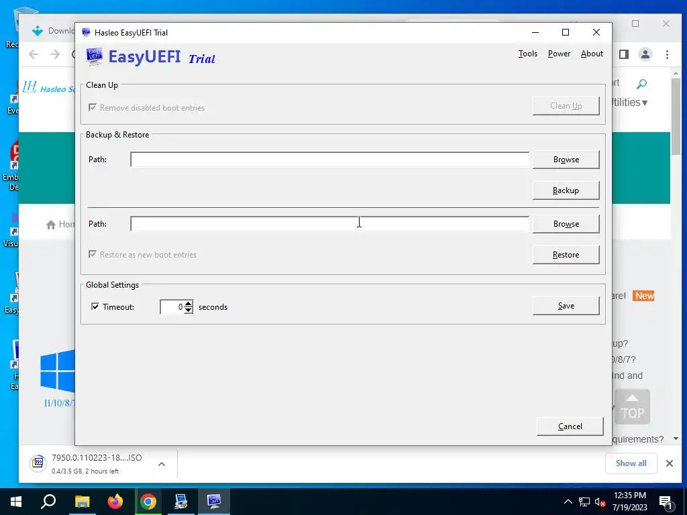Close the Chrome downloads bar
The height and width of the screenshot is (515, 687).
tap(669, 463)
